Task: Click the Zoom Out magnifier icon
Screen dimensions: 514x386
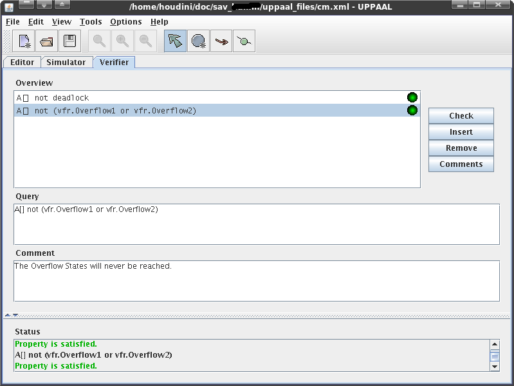Action: click(145, 41)
